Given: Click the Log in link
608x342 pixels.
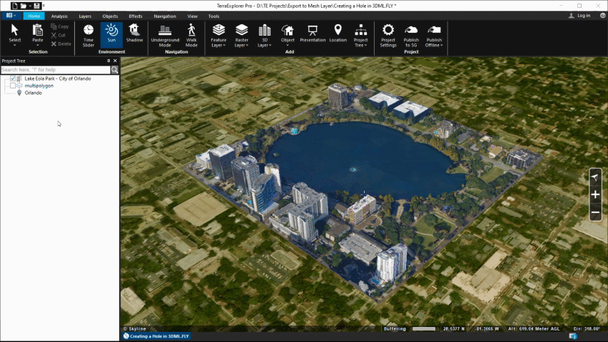Looking at the screenshot, I should pos(584,16).
